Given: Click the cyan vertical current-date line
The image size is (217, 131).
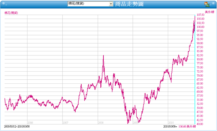Looking at the screenshot, I should [x=195, y=69].
